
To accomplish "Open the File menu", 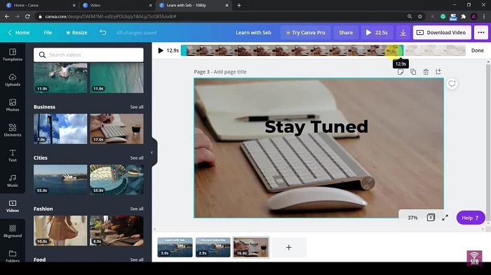I will (x=48, y=32).
